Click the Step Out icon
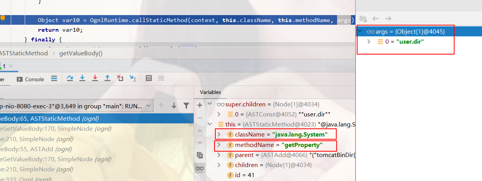482x181 pixels. click(x=107, y=79)
